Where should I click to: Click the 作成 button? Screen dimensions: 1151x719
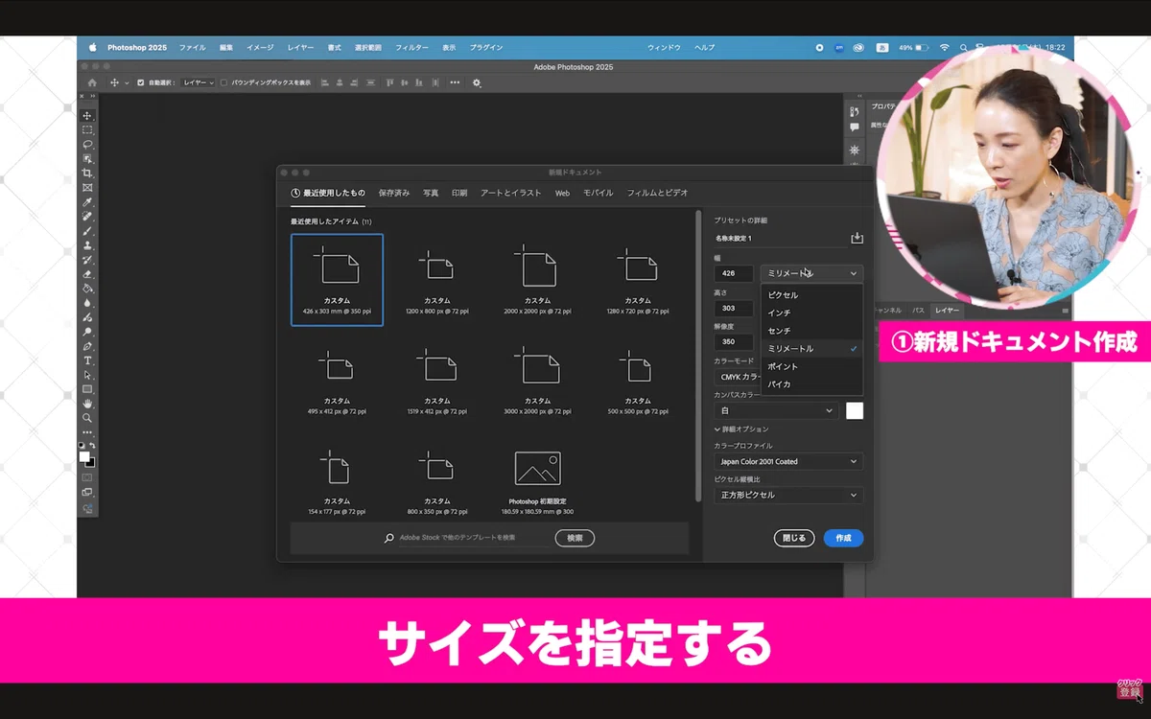click(843, 538)
